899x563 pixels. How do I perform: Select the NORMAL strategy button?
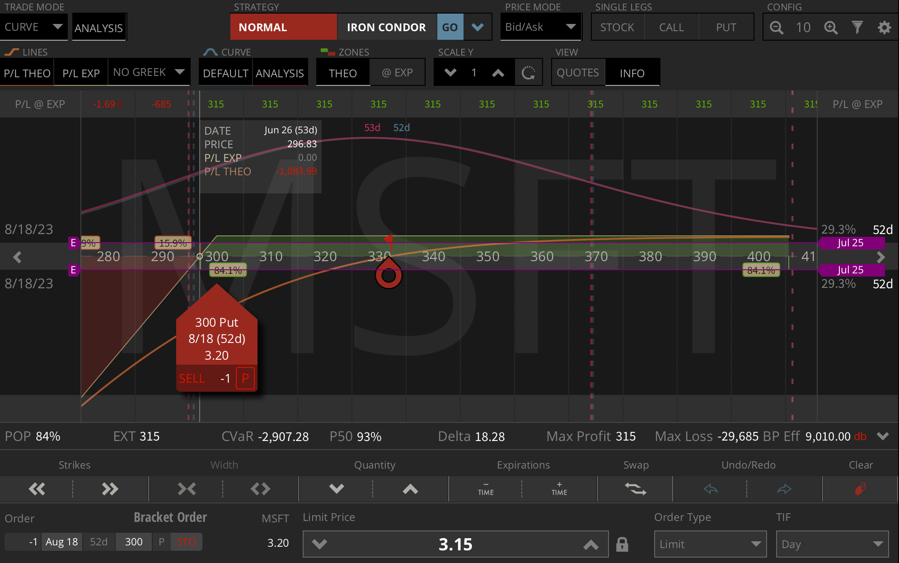coord(284,27)
